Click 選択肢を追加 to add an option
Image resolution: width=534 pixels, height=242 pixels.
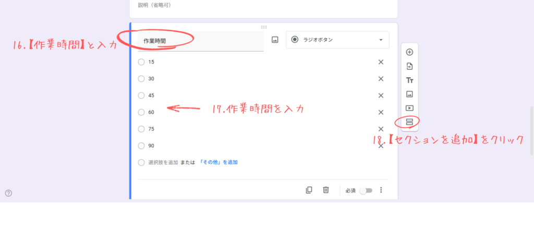pos(163,163)
